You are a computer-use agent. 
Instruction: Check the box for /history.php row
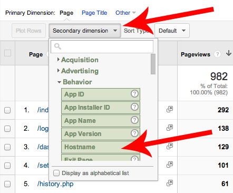7,184
